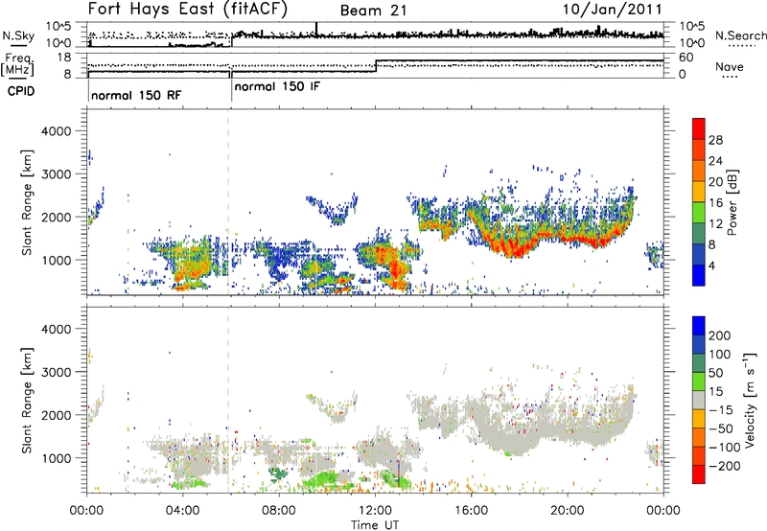Click the dotted Nave legend line sample
Image resolution: width=767 pixels, height=531 pixels.
tap(730, 78)
